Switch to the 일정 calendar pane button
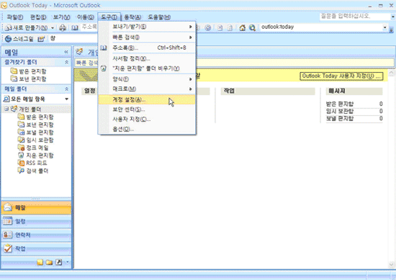Viewport: 396px width, 280px height. [x=37, y=221]
